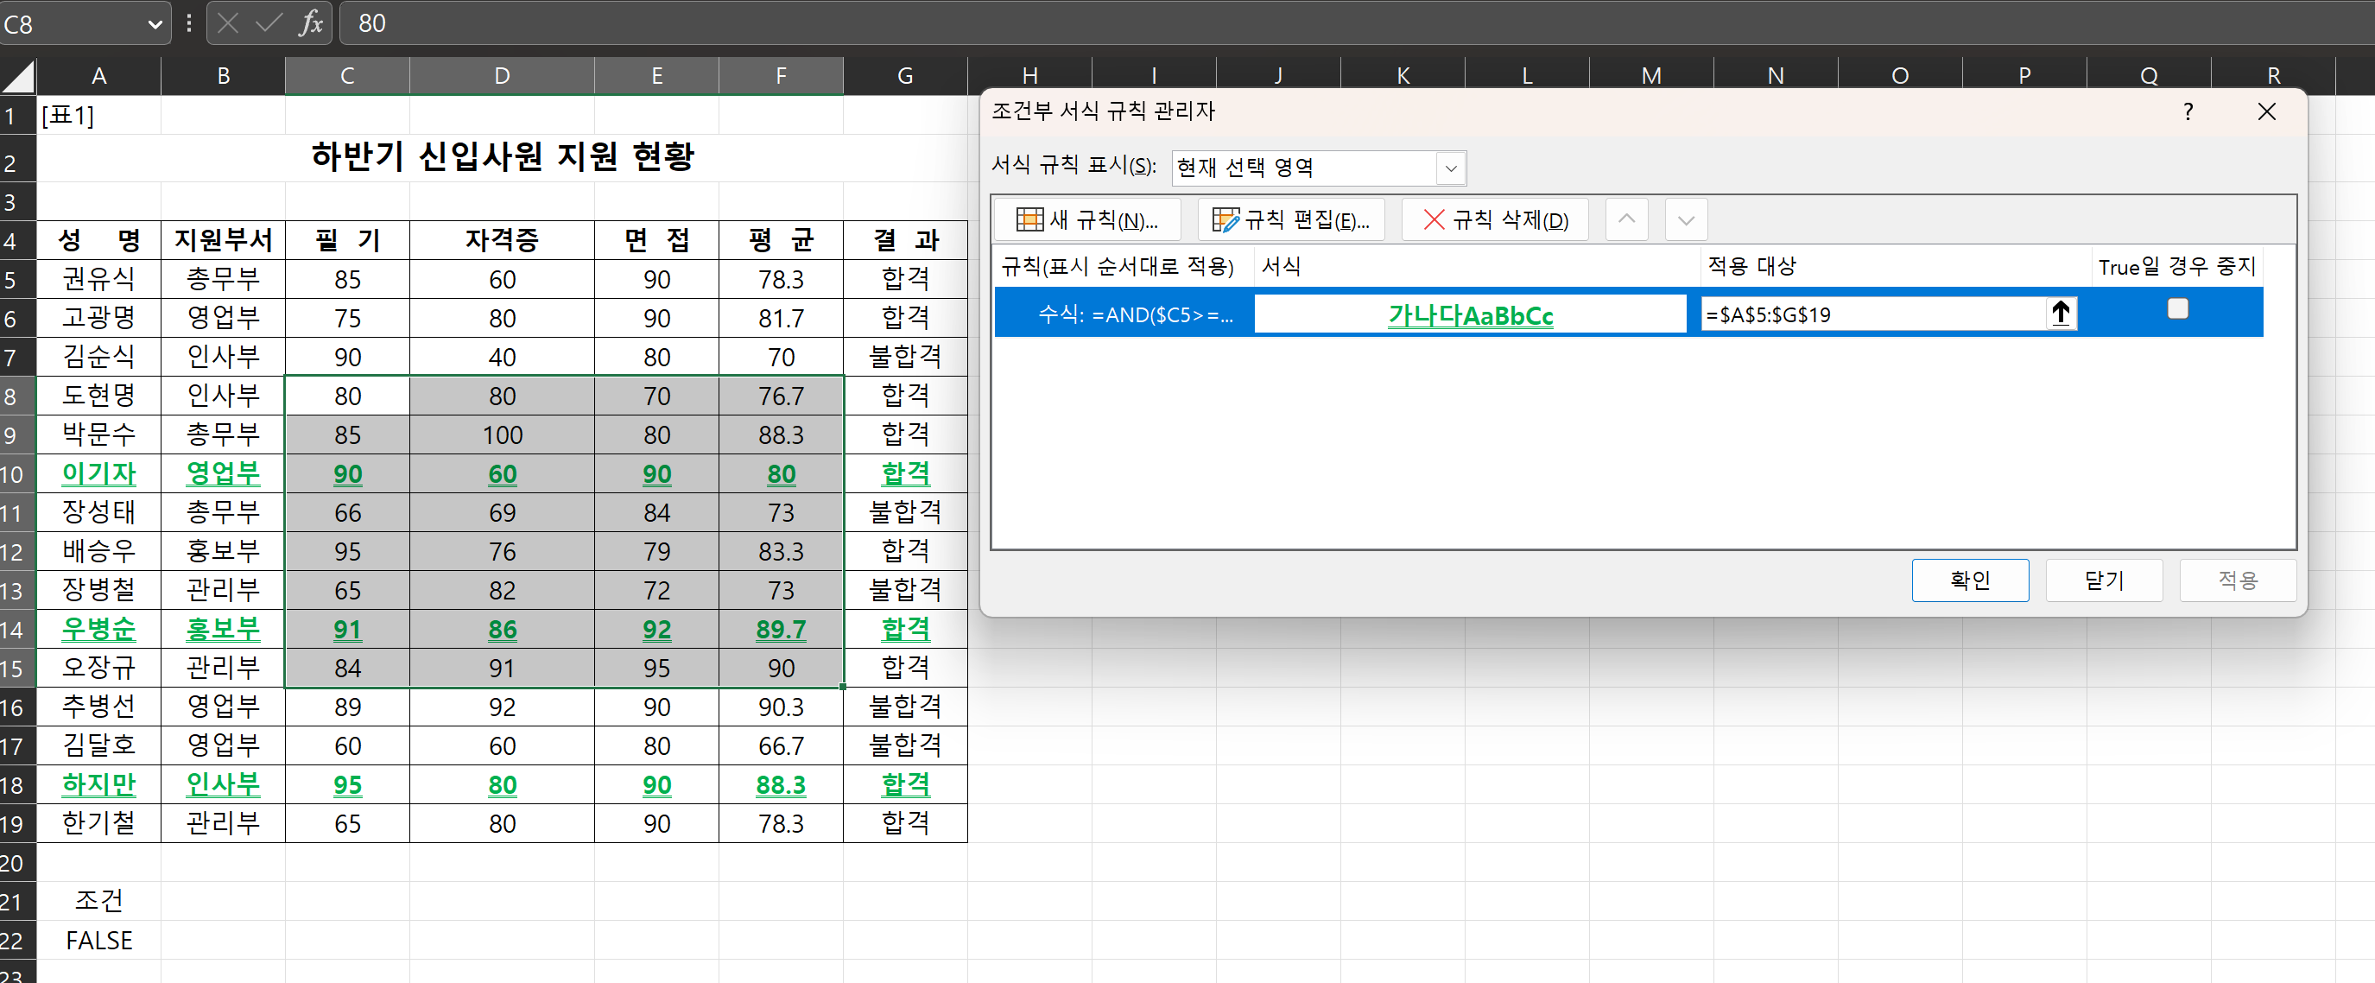Image resolution: width=2375 pixels, height=983 pixels.
Task: Click the red X Delete Rule icon
Action: [x=1433, y=219]
